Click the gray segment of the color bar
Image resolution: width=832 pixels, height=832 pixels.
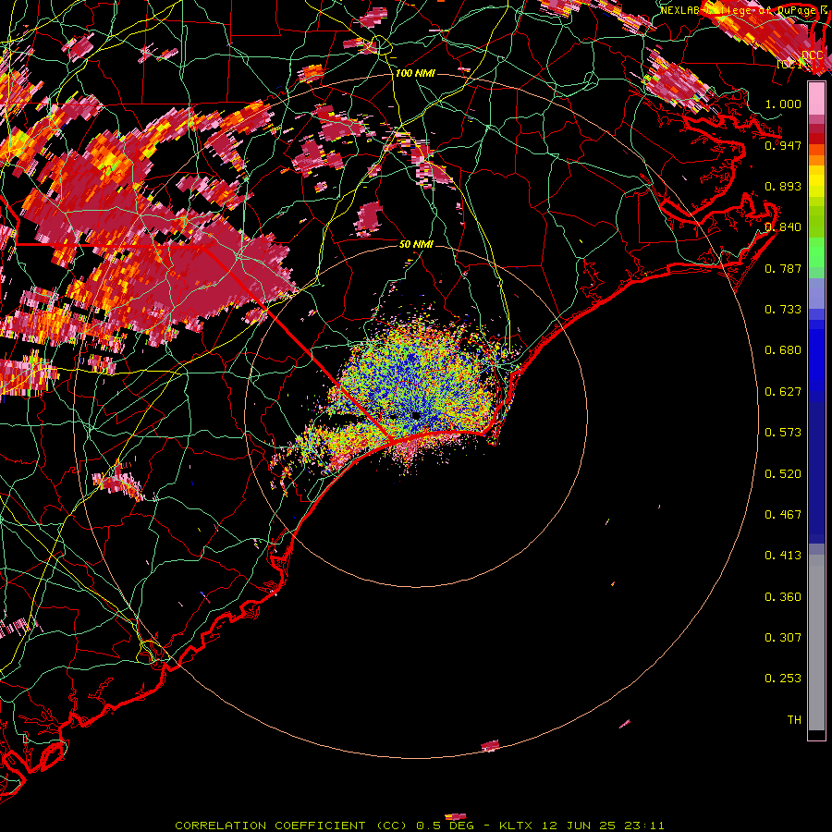tap(816, 642)
